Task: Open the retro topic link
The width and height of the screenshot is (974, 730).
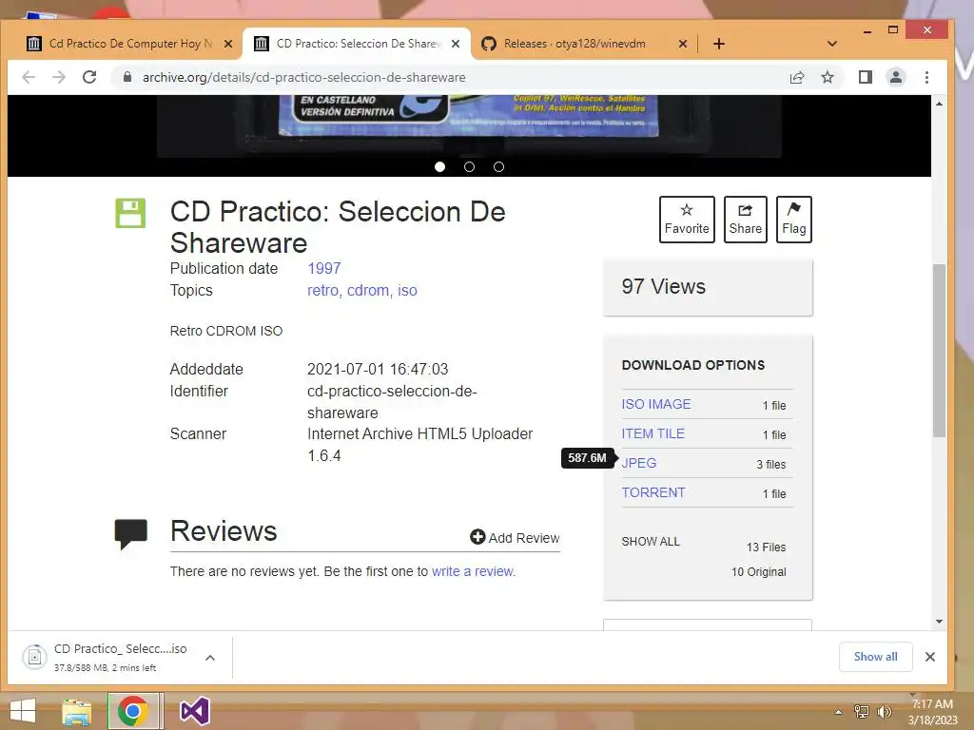Action: tap(323, 291)
